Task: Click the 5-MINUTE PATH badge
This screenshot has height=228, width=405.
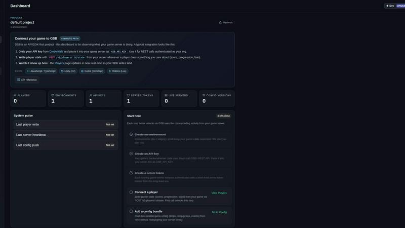Action: coord(70,39)
